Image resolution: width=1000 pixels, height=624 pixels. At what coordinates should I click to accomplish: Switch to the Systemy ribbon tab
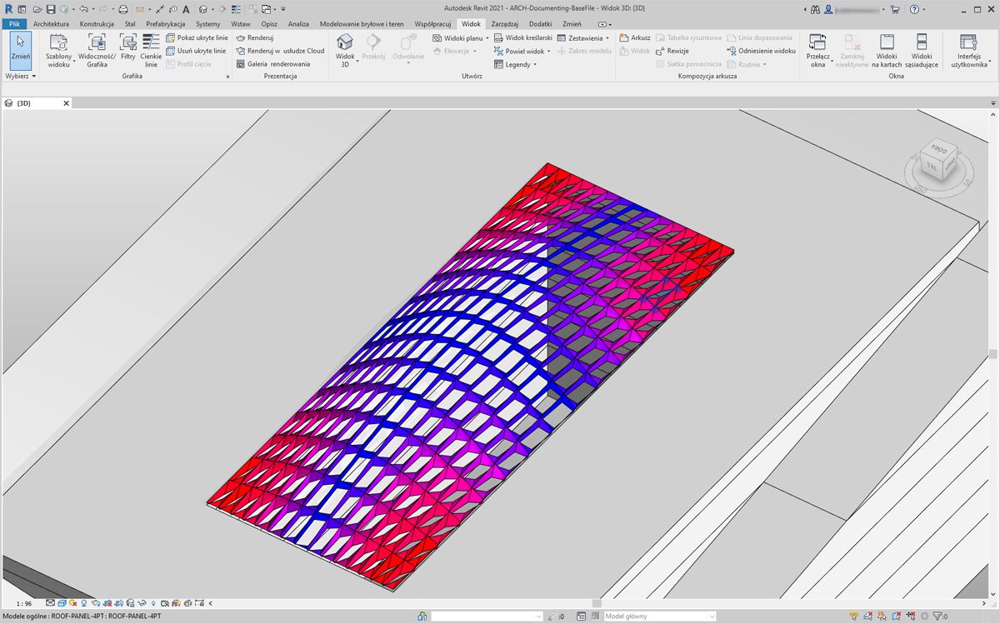pyautogui.click(x=207, y=24)
